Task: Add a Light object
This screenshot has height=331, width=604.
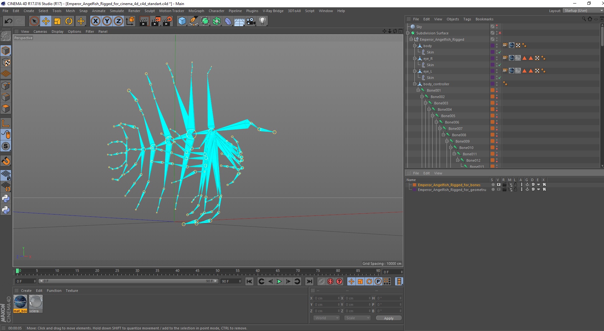Action: click(262, 21)
